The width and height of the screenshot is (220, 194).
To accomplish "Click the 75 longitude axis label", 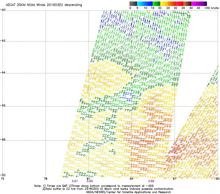I will tap(2, 179).
